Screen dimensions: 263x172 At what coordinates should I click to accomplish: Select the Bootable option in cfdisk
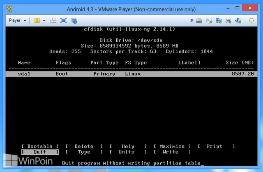pos(40,146)
